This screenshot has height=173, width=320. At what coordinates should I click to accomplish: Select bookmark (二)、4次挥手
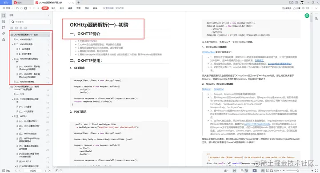click(26, 112)
